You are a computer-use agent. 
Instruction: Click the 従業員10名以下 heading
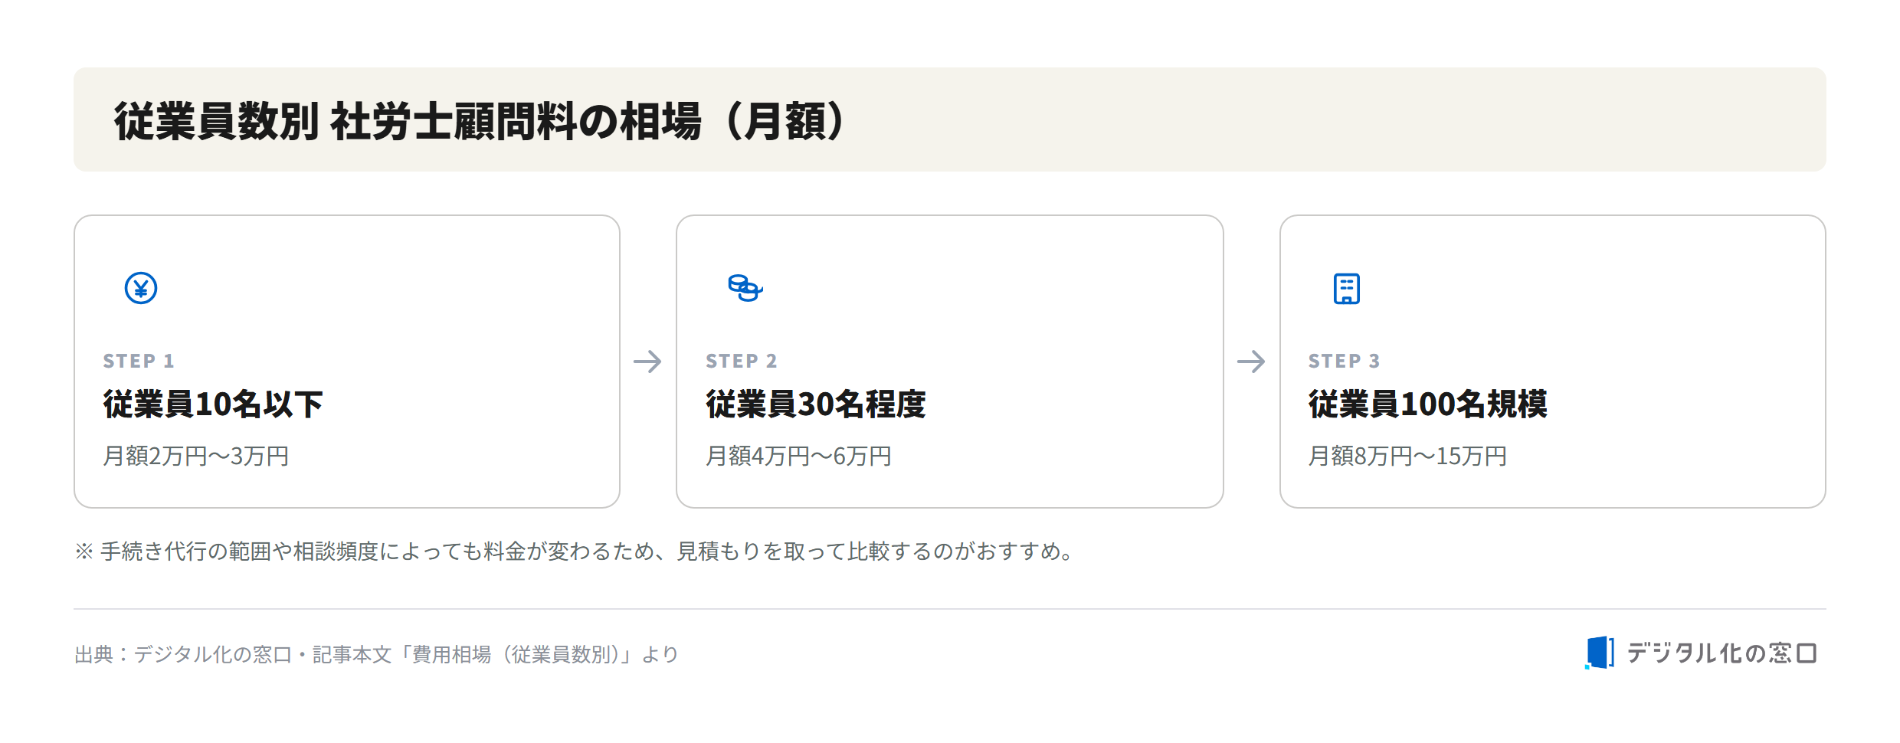213,404
